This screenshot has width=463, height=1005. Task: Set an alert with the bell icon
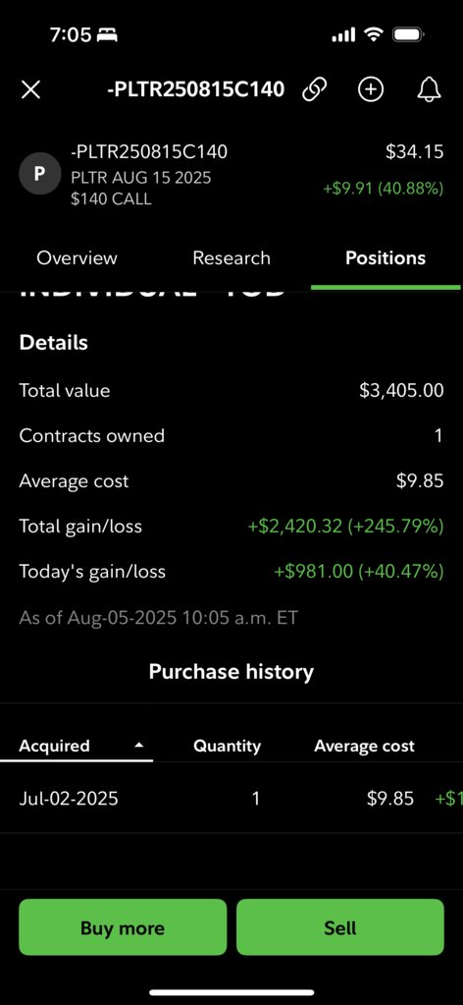429,89
